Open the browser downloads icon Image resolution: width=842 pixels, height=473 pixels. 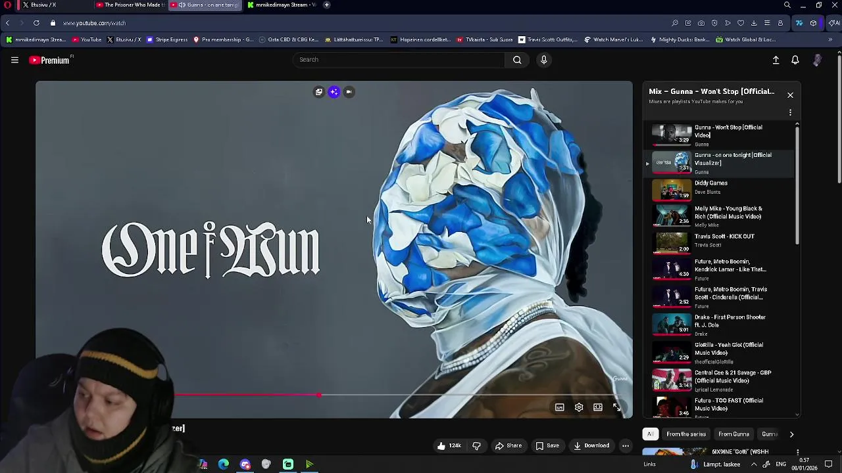point(754,23)
